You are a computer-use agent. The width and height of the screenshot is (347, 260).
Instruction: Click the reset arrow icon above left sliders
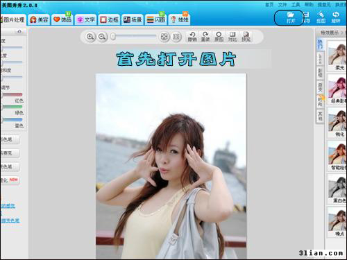coord(19,31)
